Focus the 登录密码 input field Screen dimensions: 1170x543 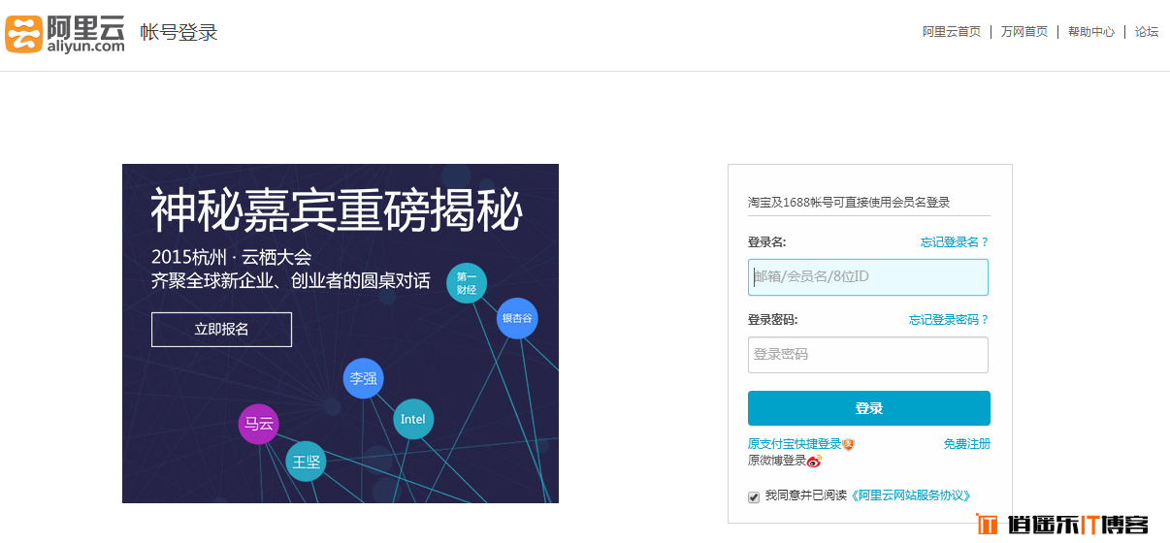click(x=868, y=355)
